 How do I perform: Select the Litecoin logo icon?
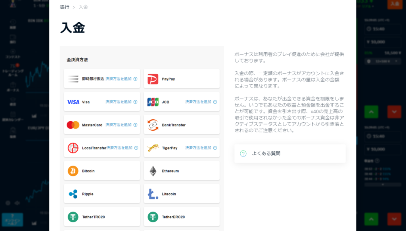(153, 194)
